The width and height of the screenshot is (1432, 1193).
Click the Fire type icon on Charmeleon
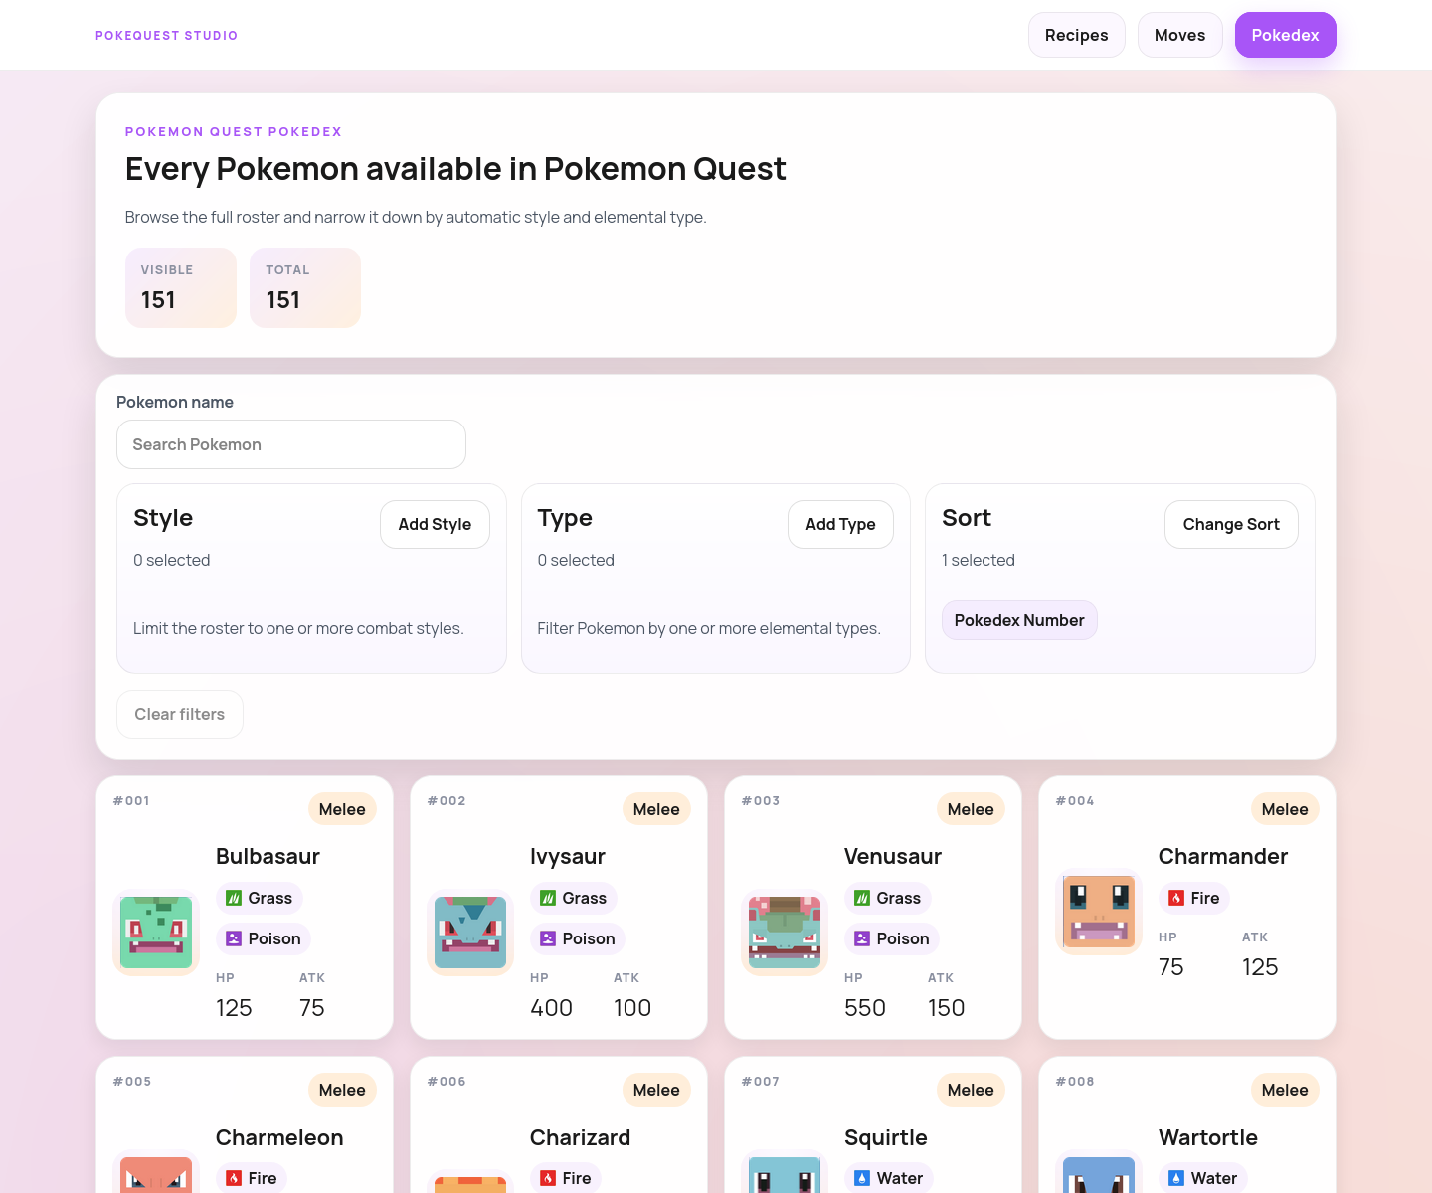point(234,1178)
